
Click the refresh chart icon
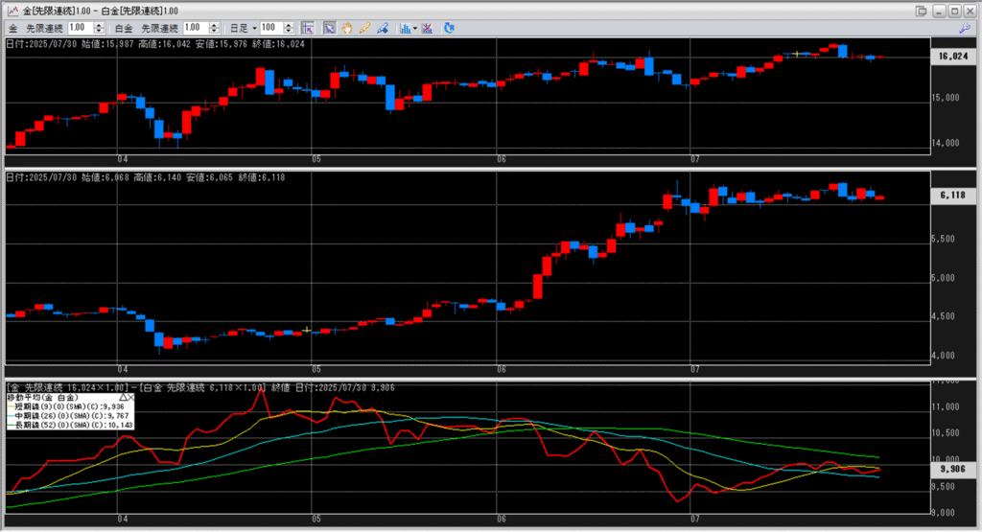pos(449,28)
